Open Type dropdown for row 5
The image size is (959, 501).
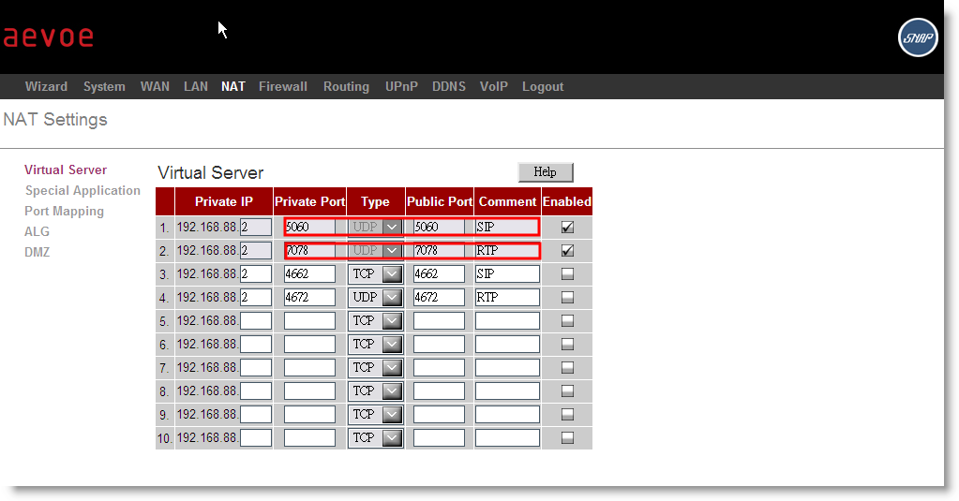(x=376, y=321)
